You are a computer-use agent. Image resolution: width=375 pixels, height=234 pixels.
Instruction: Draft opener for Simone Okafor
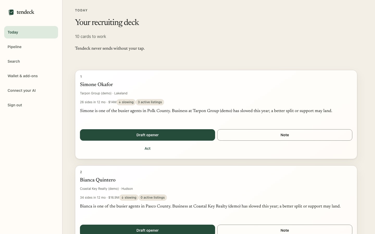coord(147,135)
